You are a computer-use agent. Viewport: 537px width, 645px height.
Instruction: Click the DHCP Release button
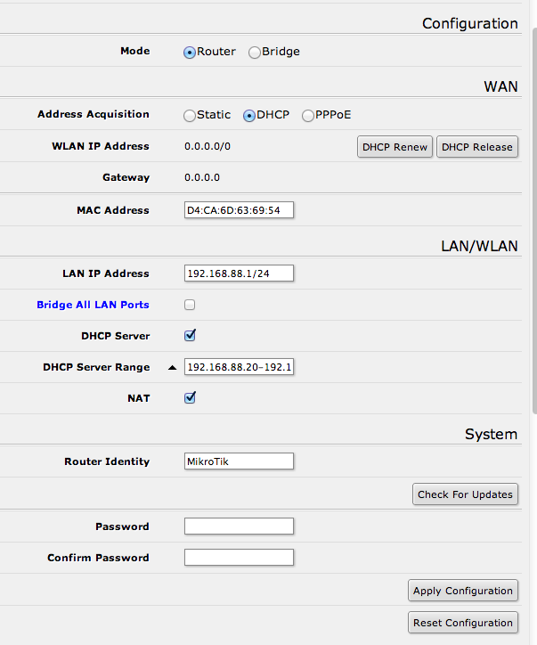(x=477, y=147)
